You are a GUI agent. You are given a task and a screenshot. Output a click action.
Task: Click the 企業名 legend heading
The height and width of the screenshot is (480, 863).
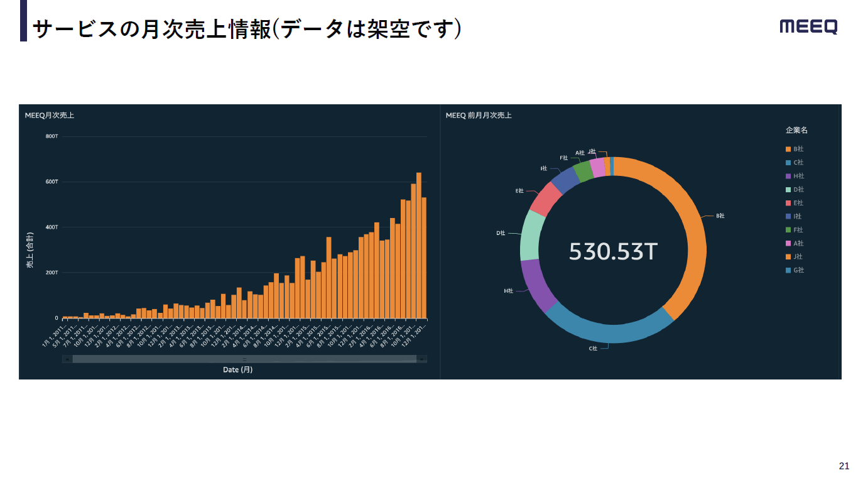[796, 130]
